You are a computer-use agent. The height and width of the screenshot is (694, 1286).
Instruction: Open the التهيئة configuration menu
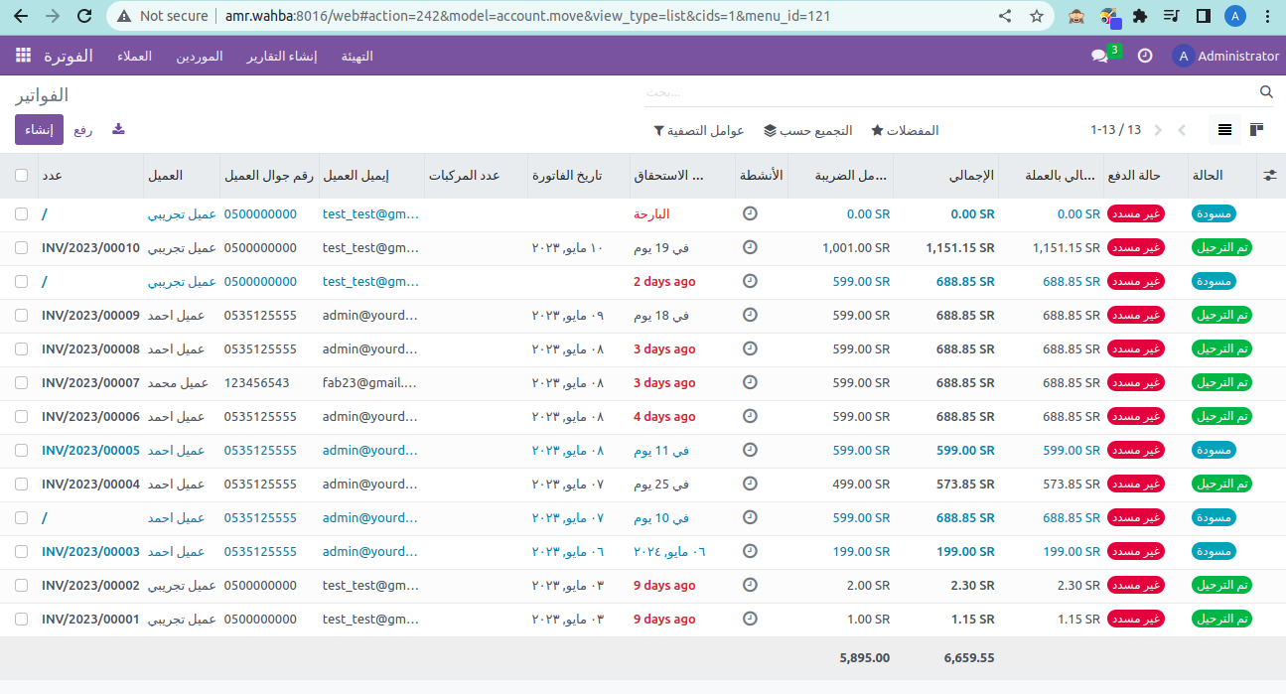click(x=357, y=56)
